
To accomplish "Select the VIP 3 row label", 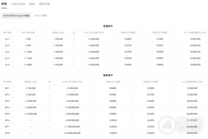I will (x=7, y=101).
